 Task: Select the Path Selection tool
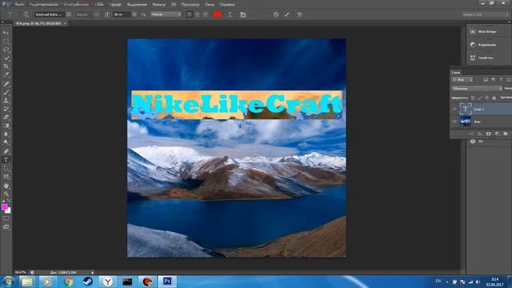(6, 168)
